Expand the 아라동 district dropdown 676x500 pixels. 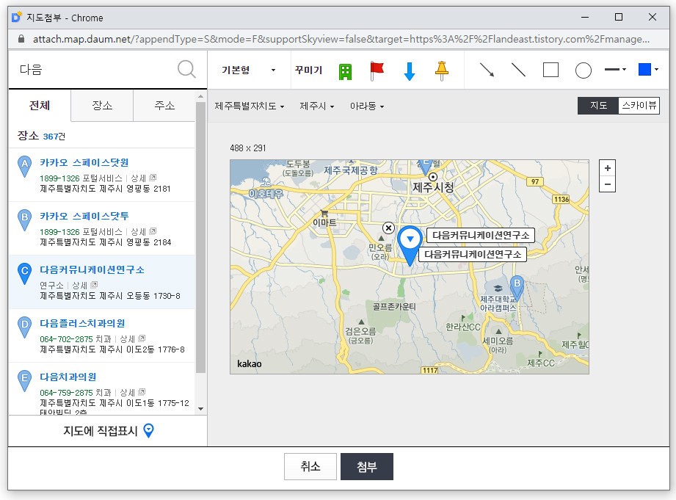click(367, 106)
